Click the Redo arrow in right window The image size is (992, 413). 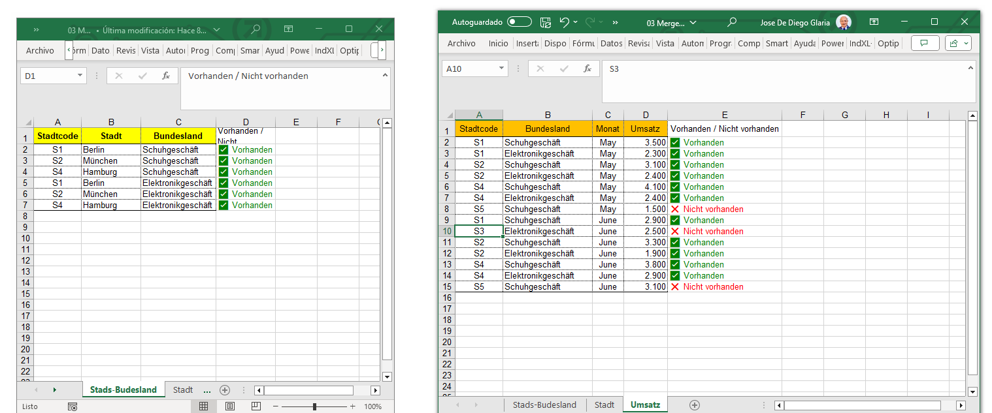pyautogui.click(x=590, y=22)
